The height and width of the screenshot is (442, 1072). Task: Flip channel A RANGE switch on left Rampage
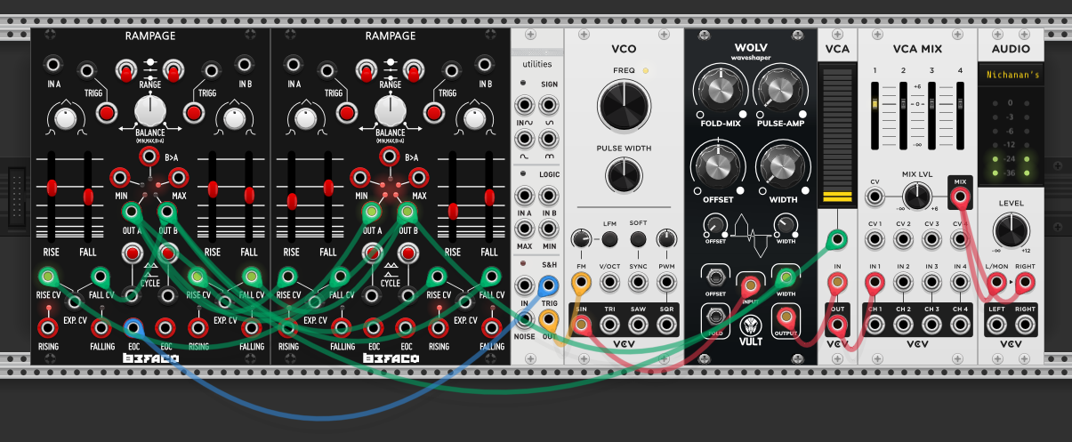pyautogui.click(x=126, y=69)
